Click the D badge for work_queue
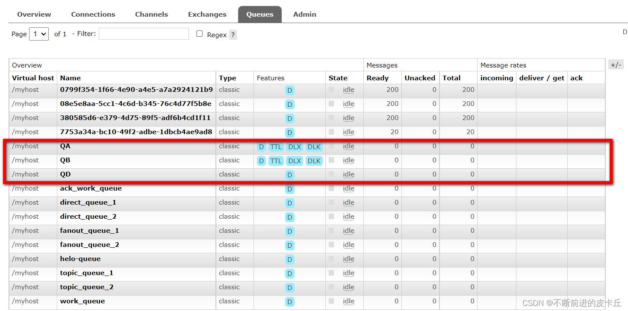The height and width of the screenshot is (311, 628). click(289, 302)
